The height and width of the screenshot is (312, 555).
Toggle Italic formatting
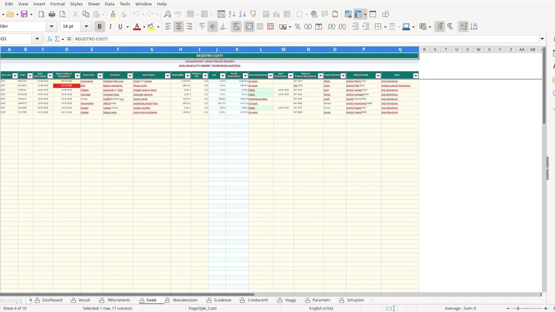point(110,27)
